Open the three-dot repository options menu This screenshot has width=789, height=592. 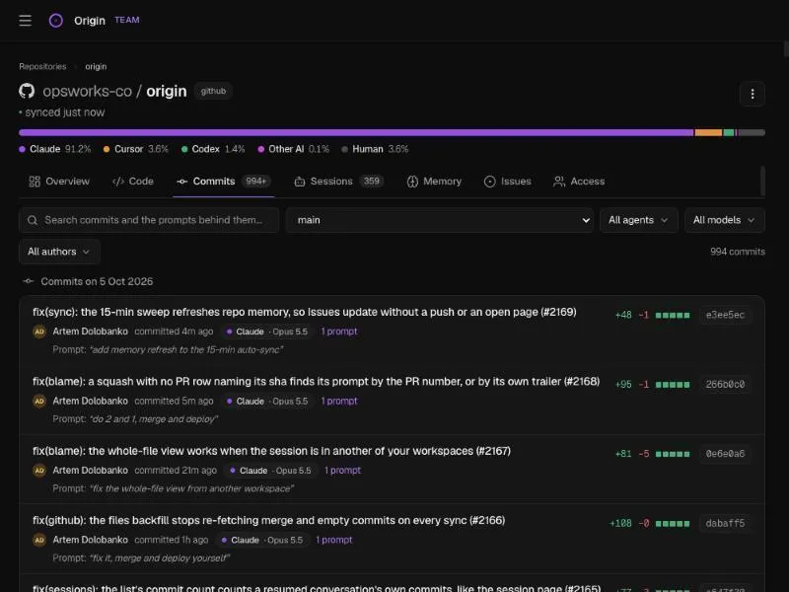click(x=753, y=94)
